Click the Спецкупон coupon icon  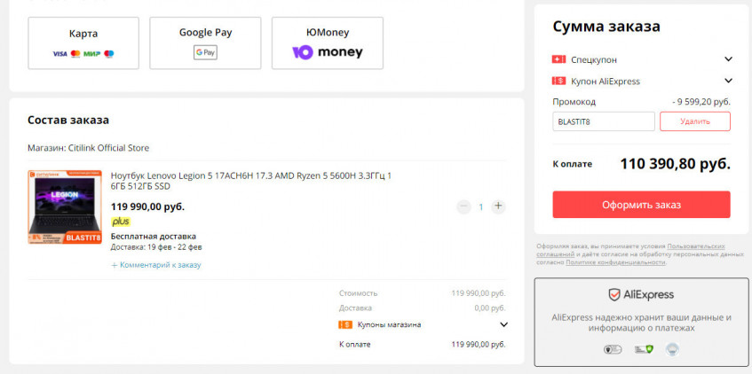(558, 59)
